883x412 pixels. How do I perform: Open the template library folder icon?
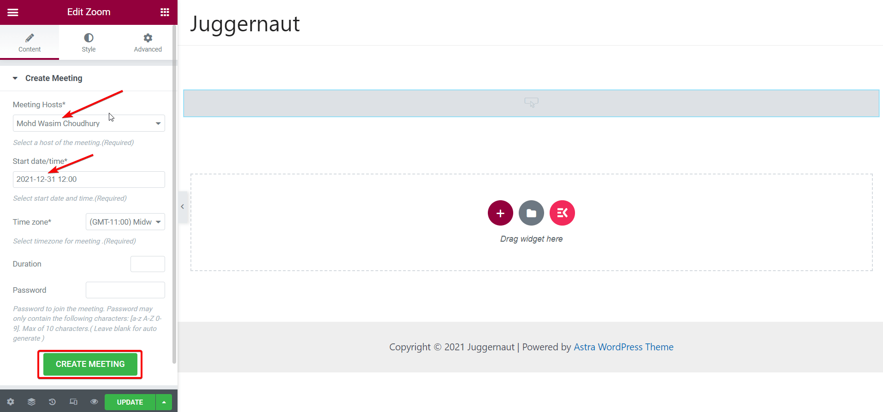click(531, 213)
